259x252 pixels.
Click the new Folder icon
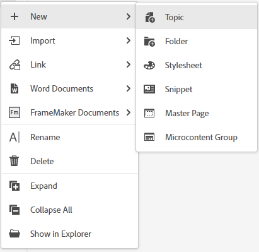pyautogui.click(x=149, y=42)
